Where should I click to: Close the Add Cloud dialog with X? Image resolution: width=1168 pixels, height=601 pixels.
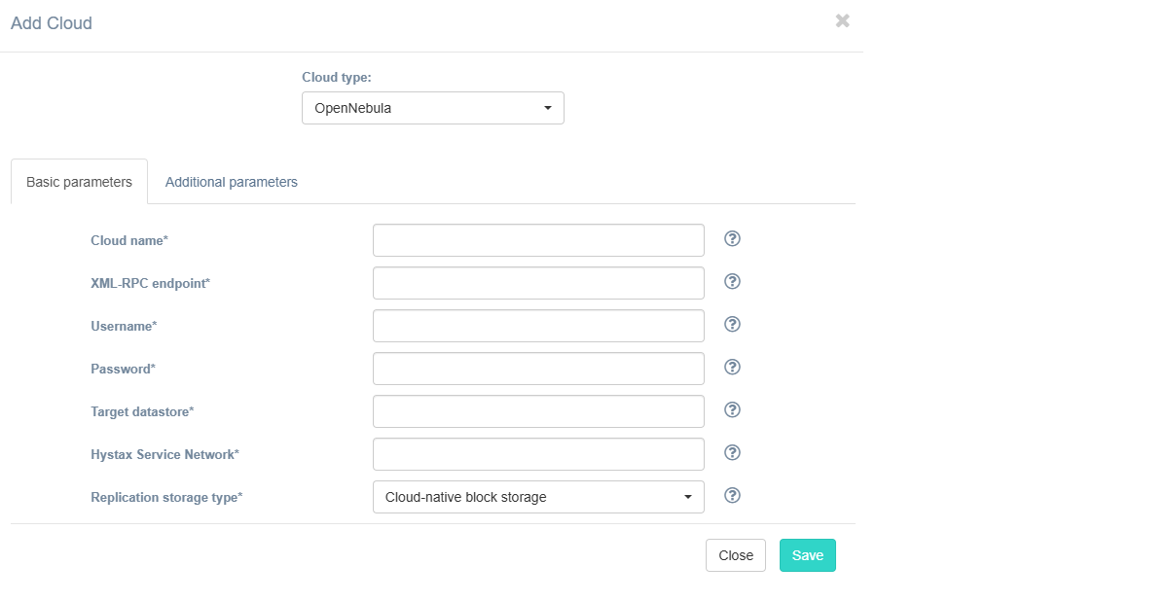pos(842,21)
